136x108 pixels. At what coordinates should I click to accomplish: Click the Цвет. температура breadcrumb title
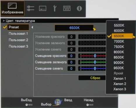point(20,21)
